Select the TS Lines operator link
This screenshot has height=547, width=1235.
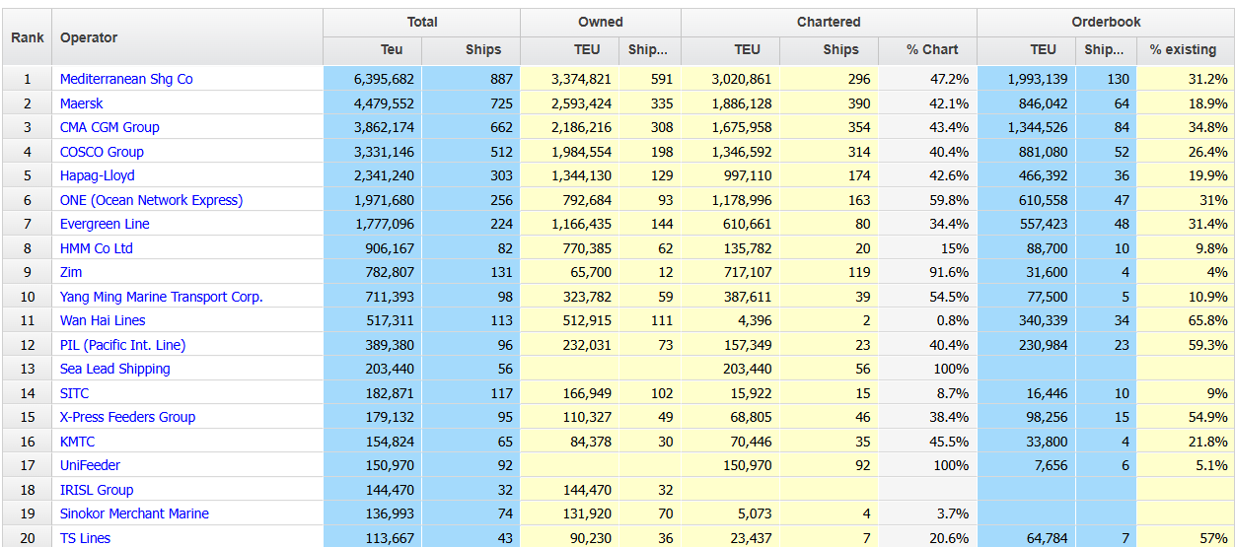(x=85, y=538)
